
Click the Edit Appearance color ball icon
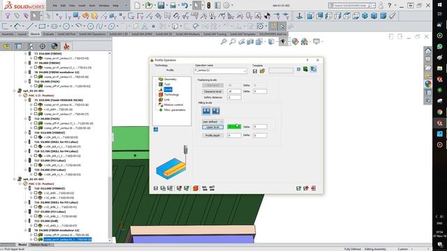point(295,42)
